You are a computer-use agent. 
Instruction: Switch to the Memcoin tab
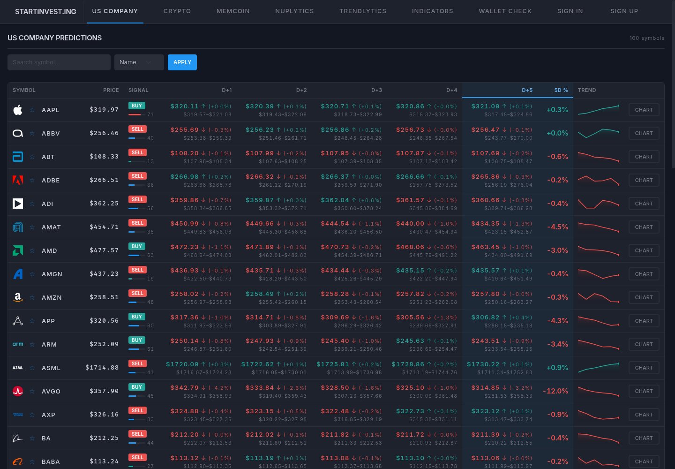click(x=233, y=11)
